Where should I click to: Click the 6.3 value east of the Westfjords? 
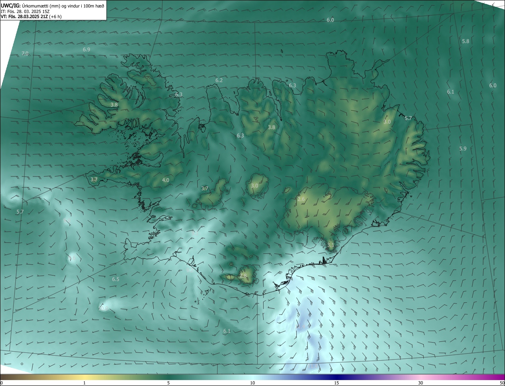pyautogui.click(x=179, y=94)
